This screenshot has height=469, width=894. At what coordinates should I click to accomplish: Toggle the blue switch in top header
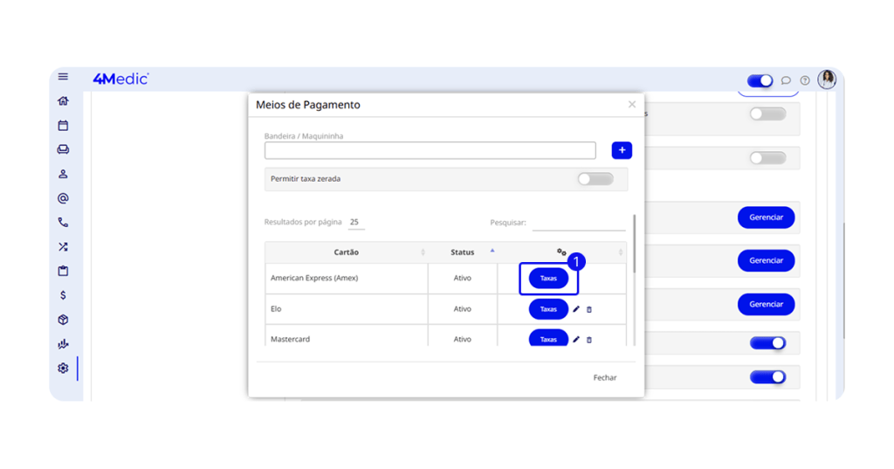click(x=760, y=80)
